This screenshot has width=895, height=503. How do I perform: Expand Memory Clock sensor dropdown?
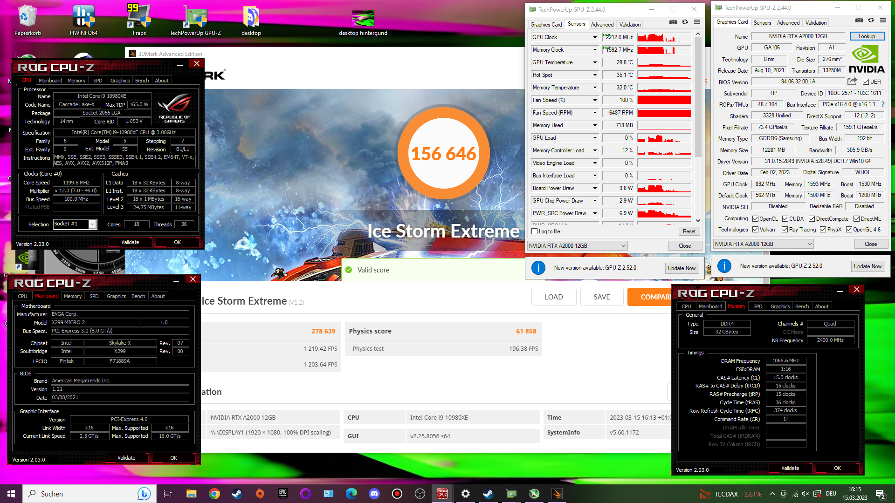point(595,50)
